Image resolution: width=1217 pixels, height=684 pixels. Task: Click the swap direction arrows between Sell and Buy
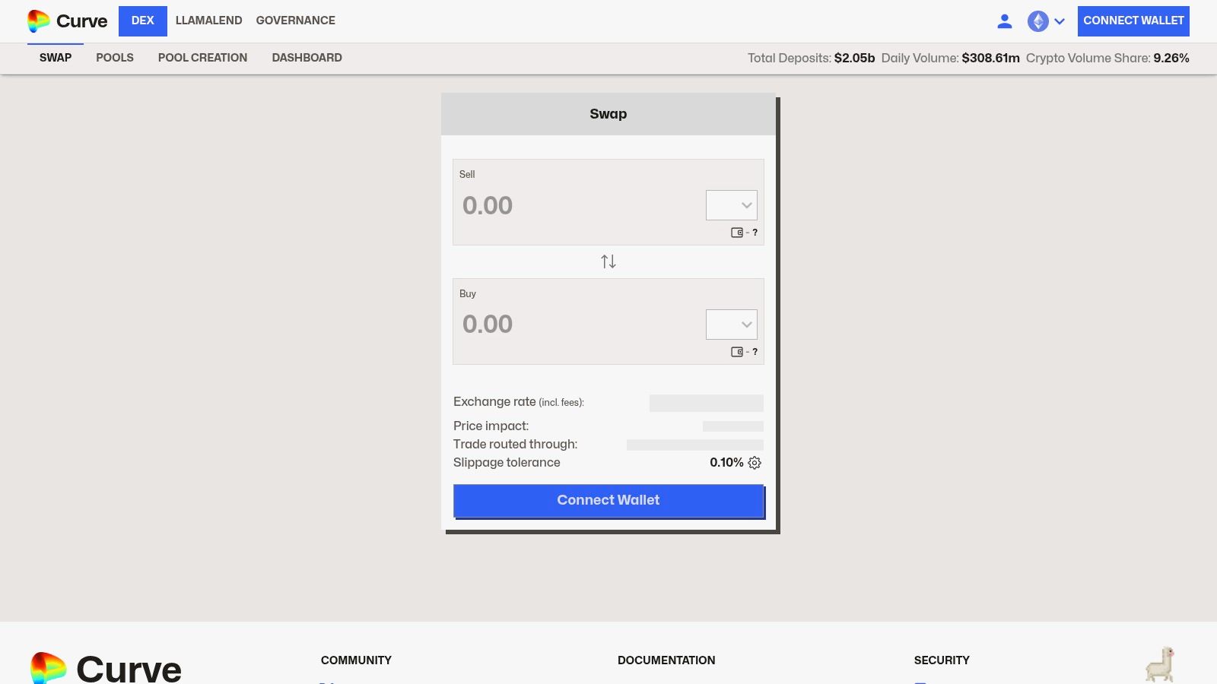[x=608, y=261]
